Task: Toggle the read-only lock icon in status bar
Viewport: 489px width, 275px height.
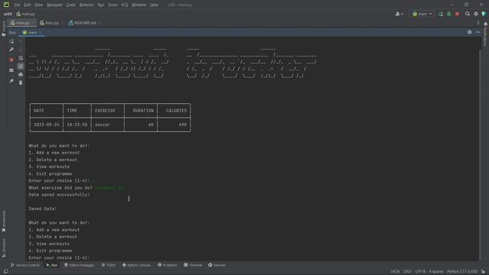Action: (483, 272)
